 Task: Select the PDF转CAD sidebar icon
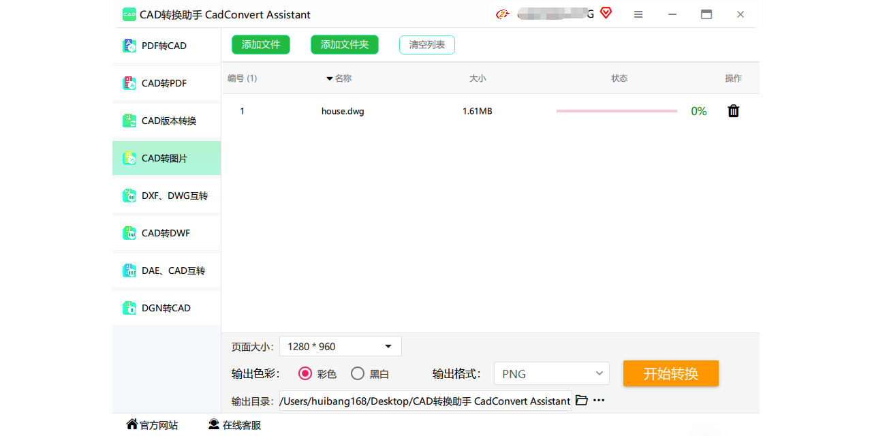point(129,46)
